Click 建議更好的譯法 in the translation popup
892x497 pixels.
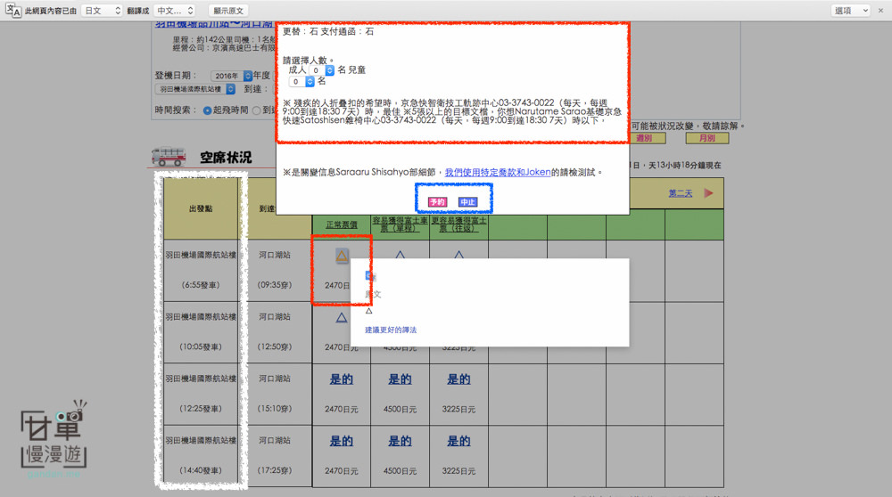(x=391, y=330)
